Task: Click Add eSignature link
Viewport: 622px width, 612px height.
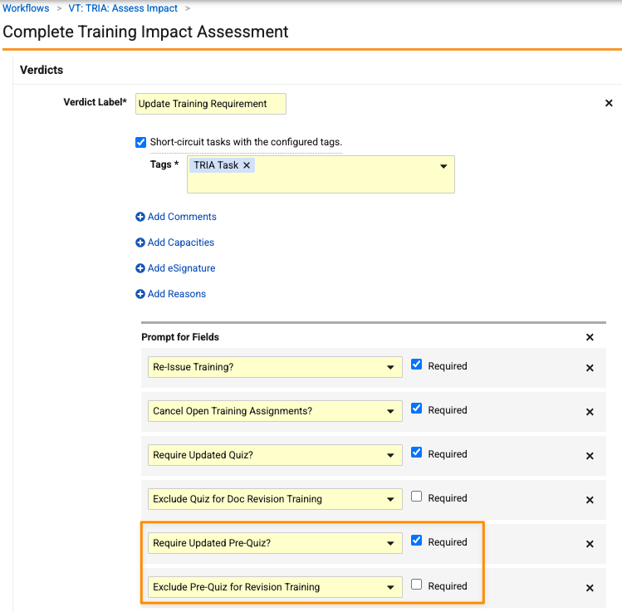Action: (181, 268)
